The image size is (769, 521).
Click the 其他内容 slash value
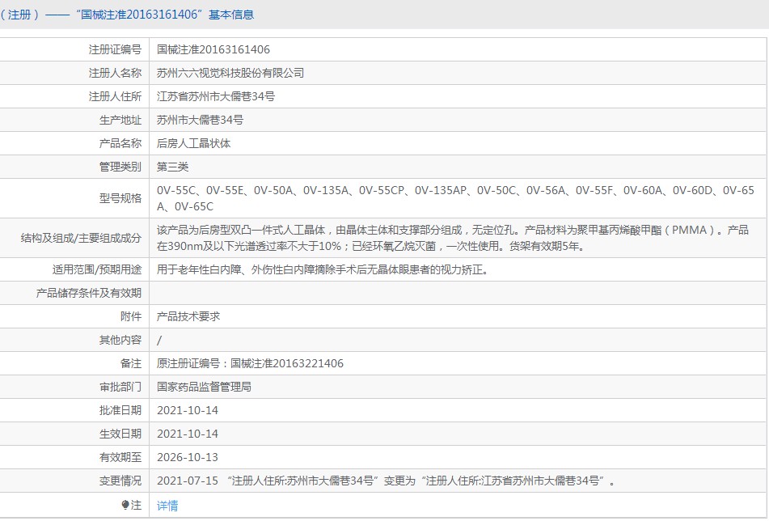pos(159,340)
